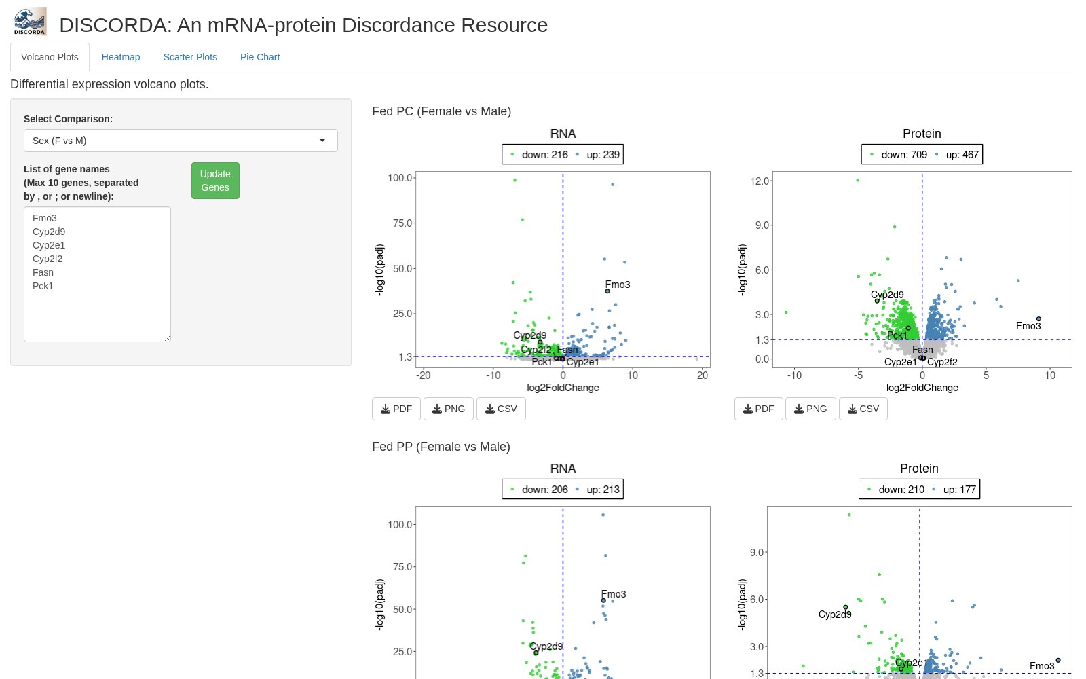1086x679 pixels.
Task: Click 'up: 467' legend entry in Fed PC Protein
Action: click(956, 155)
